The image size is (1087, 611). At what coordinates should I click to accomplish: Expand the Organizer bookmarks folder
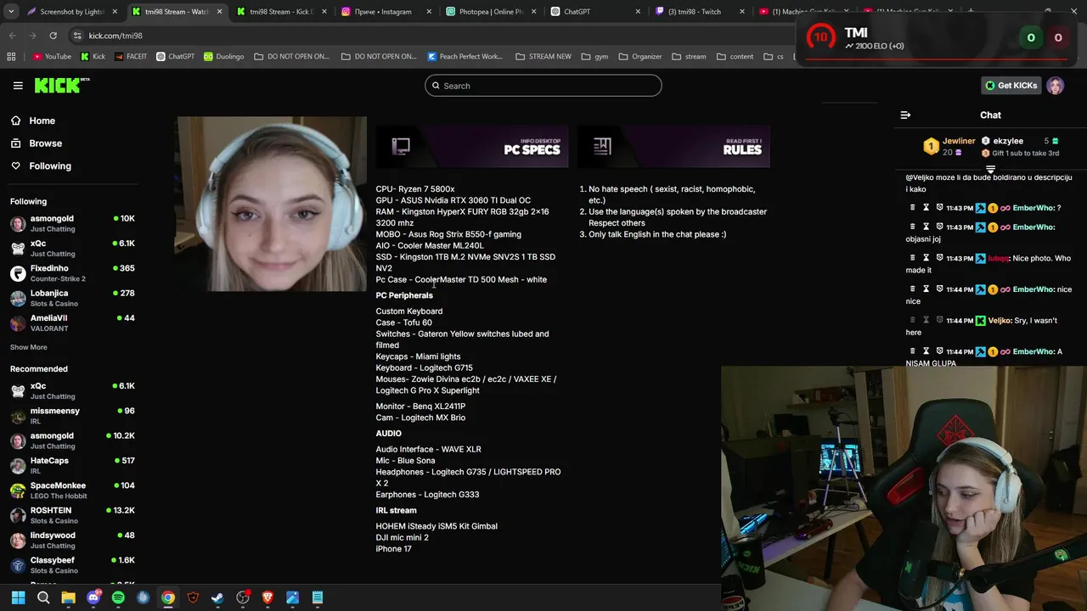tap(640, 57)
